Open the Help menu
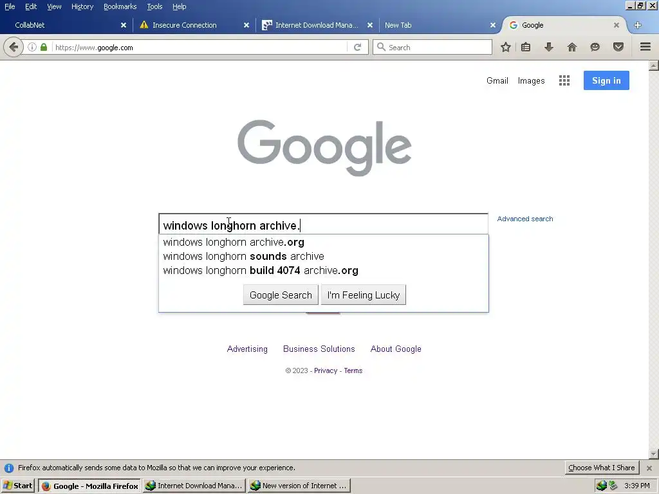The image size is (659, 494). click(x=180, y=6)
